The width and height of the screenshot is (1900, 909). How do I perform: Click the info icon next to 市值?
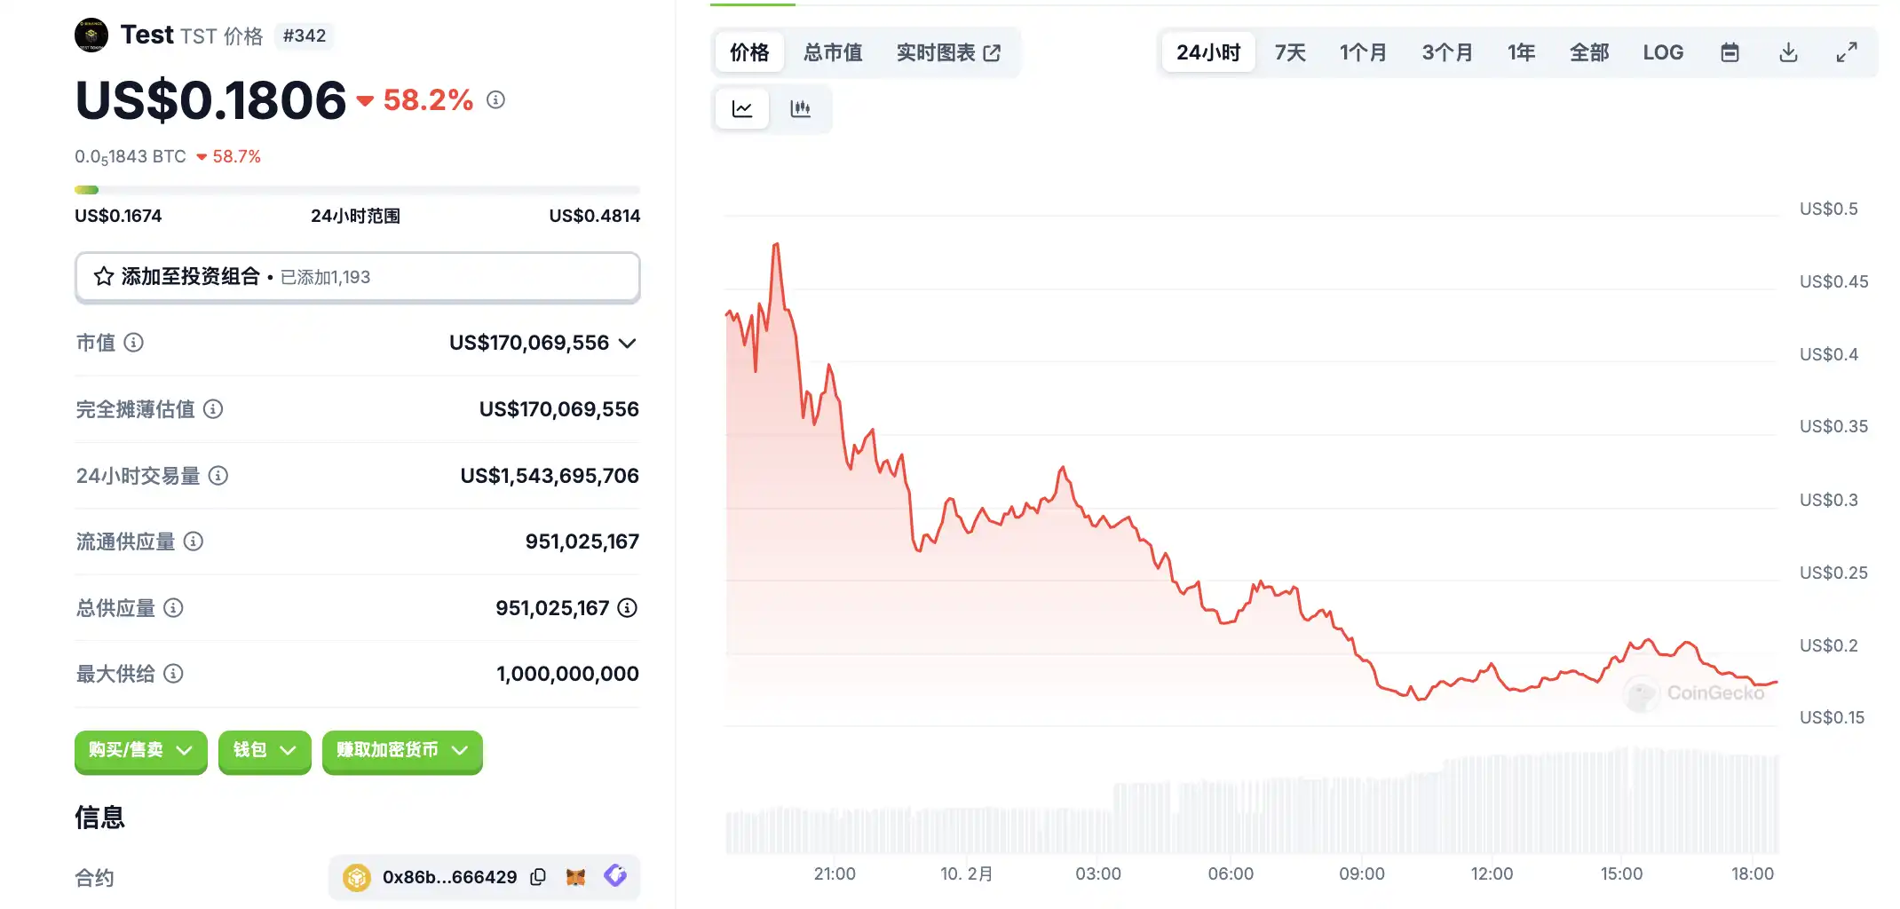[133, 343]
